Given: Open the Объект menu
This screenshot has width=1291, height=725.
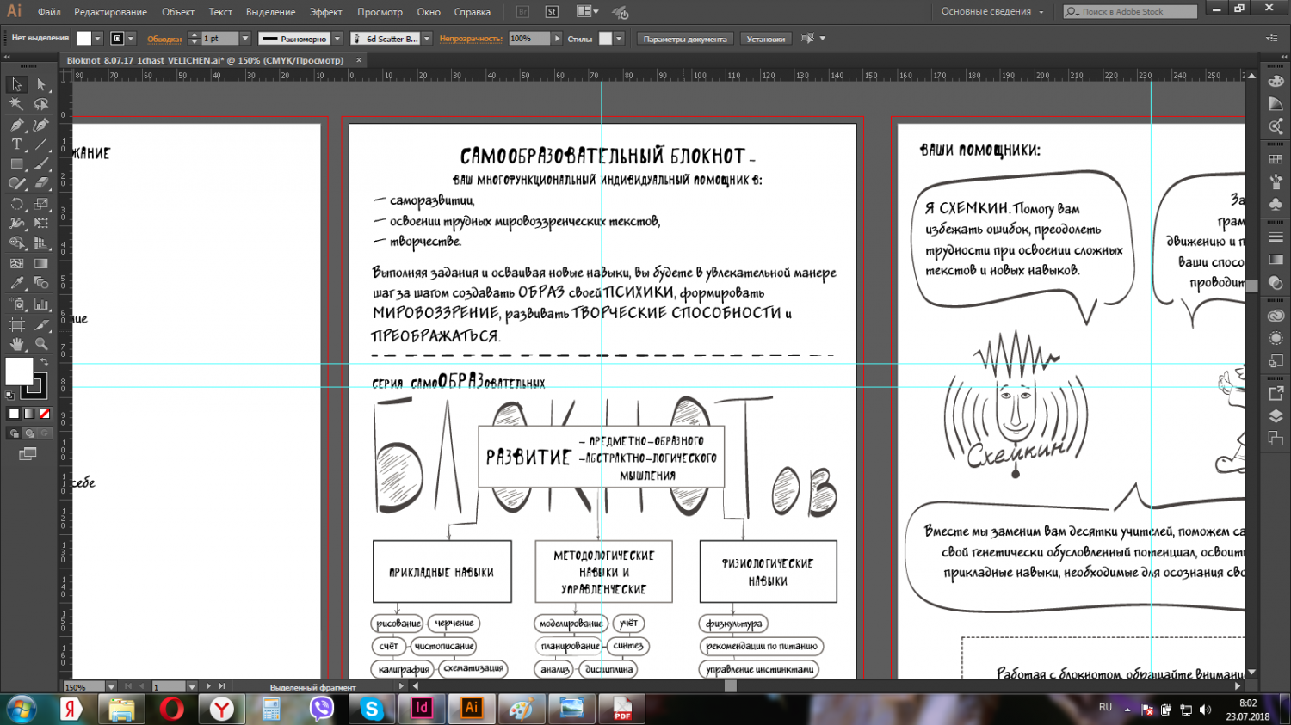Looking at the screenshot, I should 178,12.
